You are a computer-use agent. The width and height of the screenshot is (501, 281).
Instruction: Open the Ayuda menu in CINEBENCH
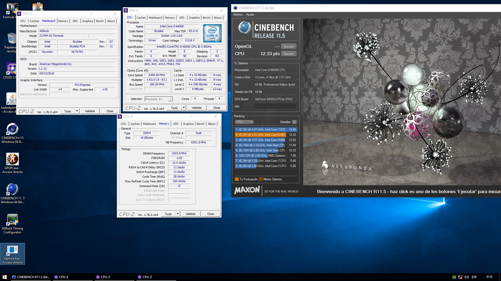point(250,15)
